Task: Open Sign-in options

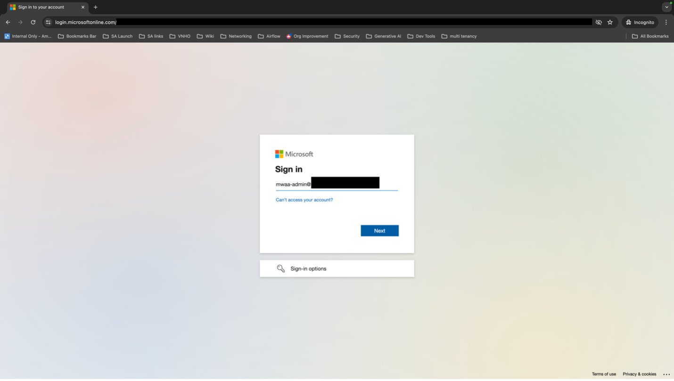Action: click(337, 268)
